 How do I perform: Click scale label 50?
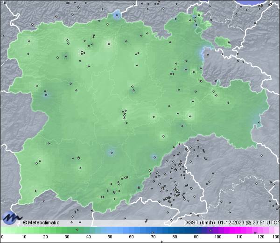pyautogui.click(x=110, y=237)
